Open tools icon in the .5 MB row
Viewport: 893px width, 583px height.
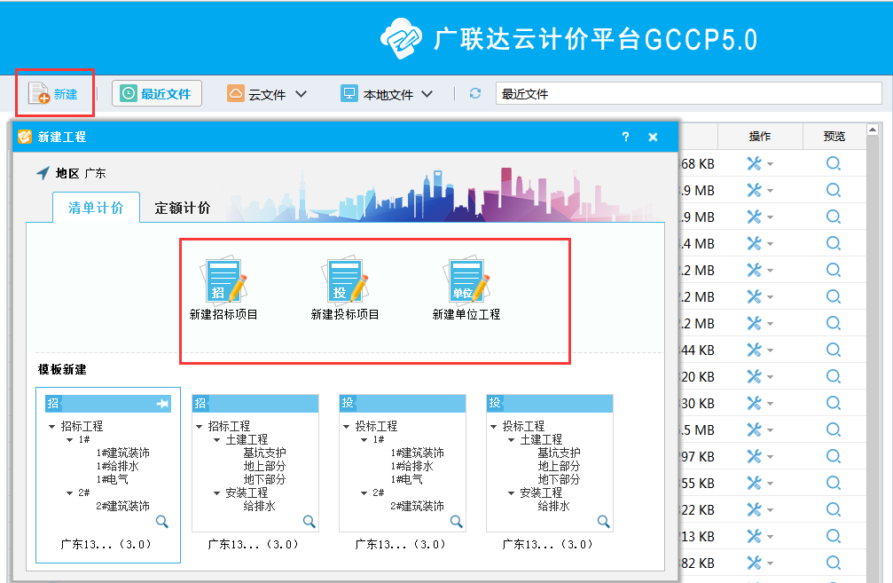pos(754,429)
